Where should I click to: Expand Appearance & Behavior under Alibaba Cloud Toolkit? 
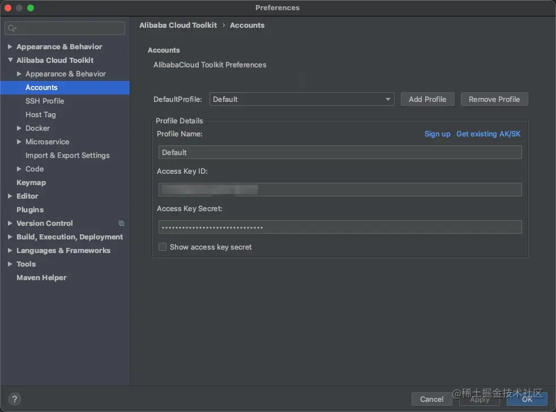coord(19,74)
